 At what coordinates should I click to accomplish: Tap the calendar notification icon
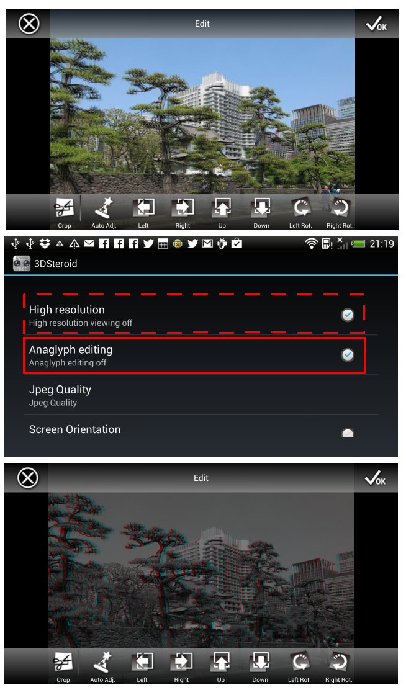pyautogui.click(x=163, y=243)
